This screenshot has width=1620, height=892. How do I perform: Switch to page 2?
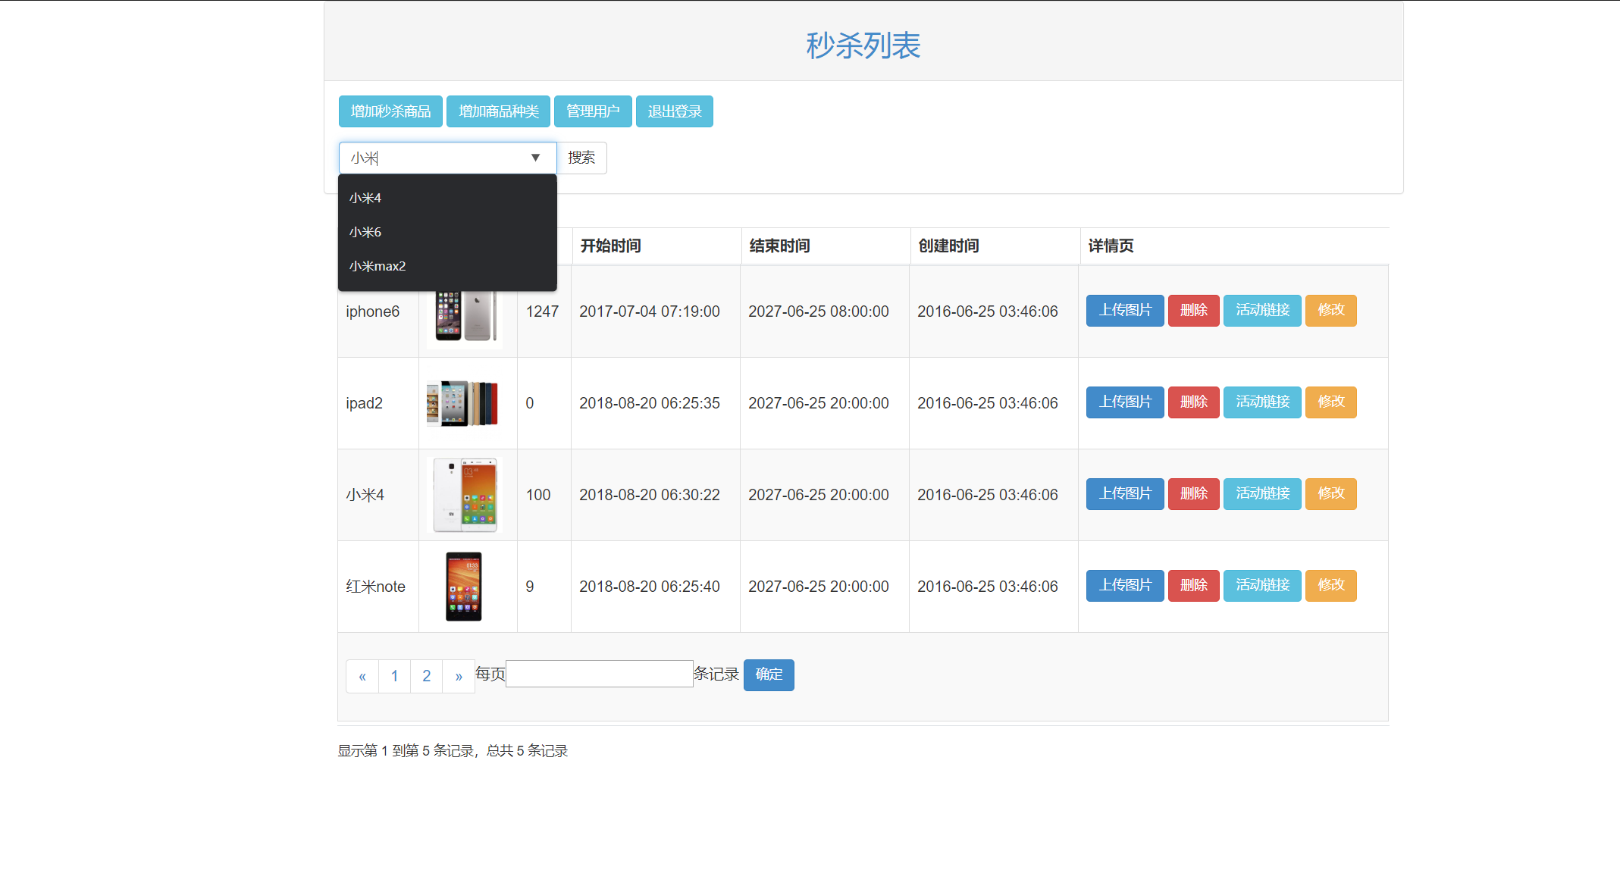click(427, 676)
